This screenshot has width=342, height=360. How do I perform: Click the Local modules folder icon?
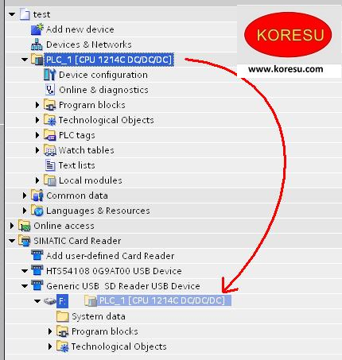[x=49, y=180]
